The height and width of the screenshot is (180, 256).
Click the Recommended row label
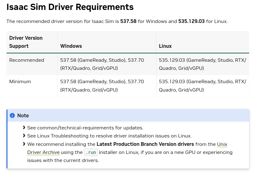[x=27, y=60]
